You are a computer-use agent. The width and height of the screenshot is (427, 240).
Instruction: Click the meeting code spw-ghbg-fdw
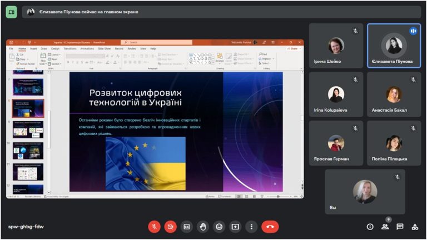[26, 227]
